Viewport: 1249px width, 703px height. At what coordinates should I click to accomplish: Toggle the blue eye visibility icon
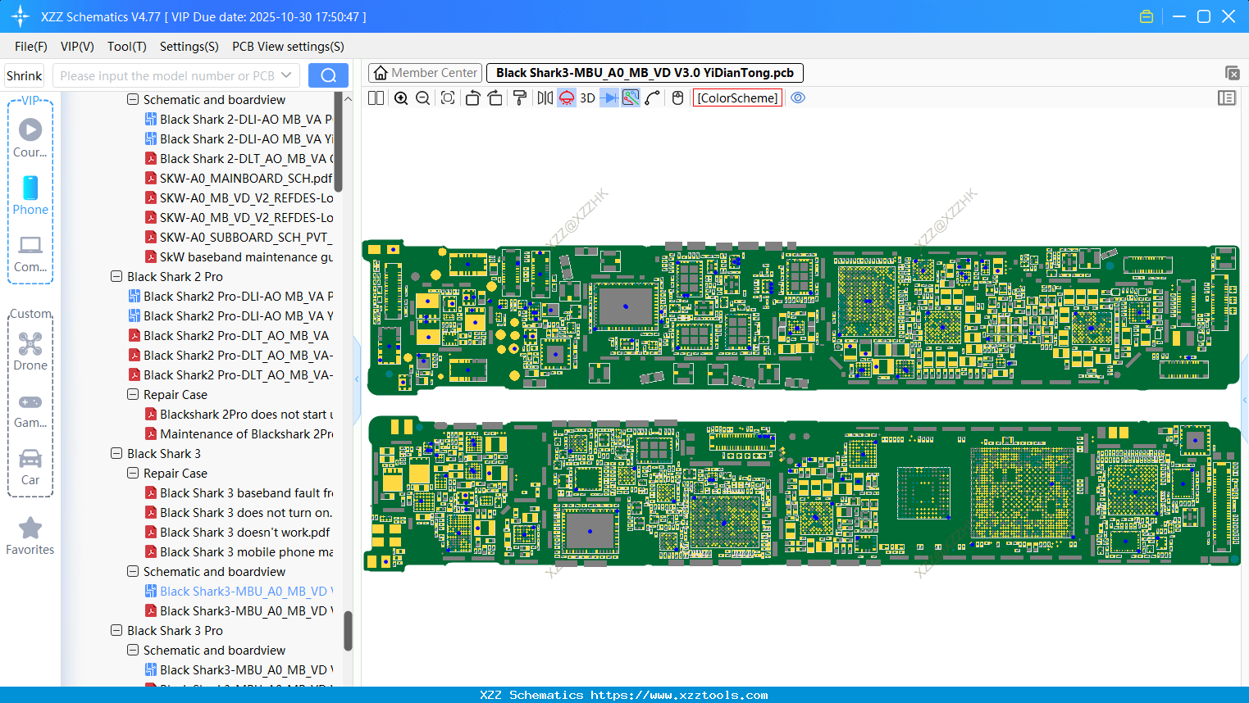798,98
